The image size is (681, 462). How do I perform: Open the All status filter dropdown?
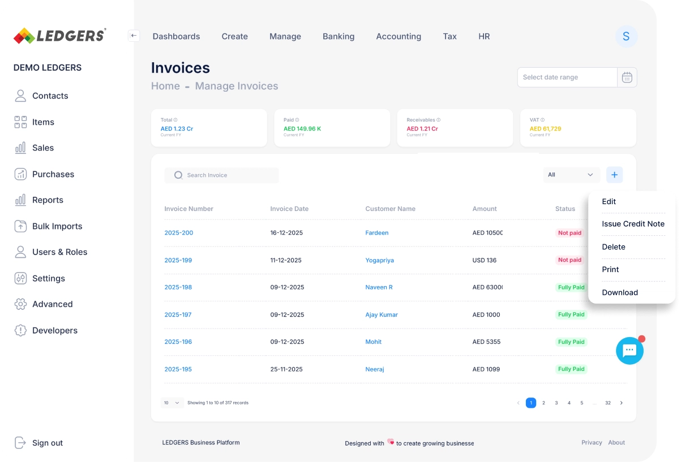pyautogui.click(x=571, y=175)
